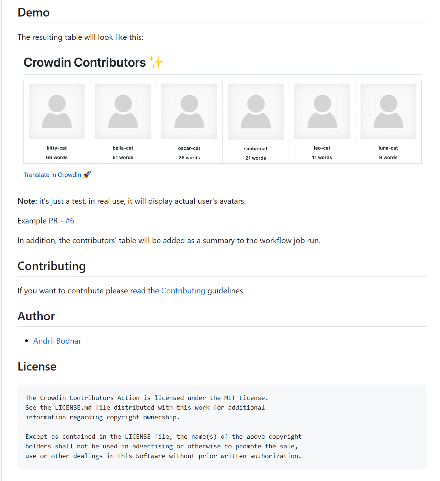
Task: Click the sparkles emoji beside Crowdin Contributors
Action: (156, 62)
